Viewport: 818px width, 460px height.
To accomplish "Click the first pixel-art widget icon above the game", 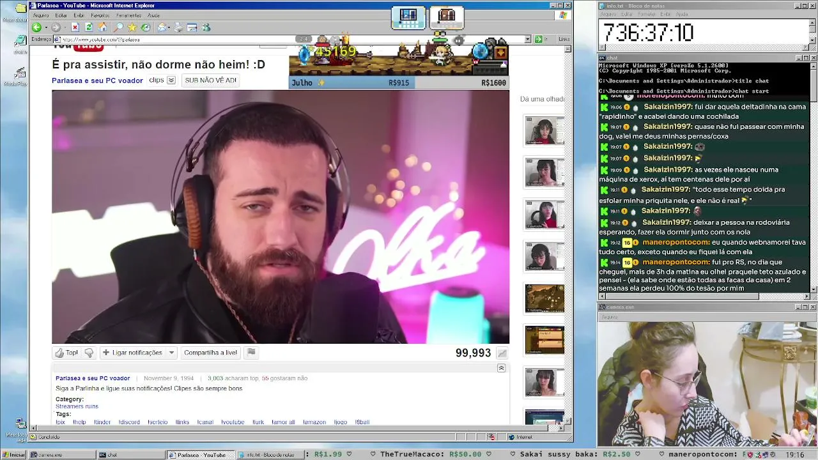I will click(408, 17).
